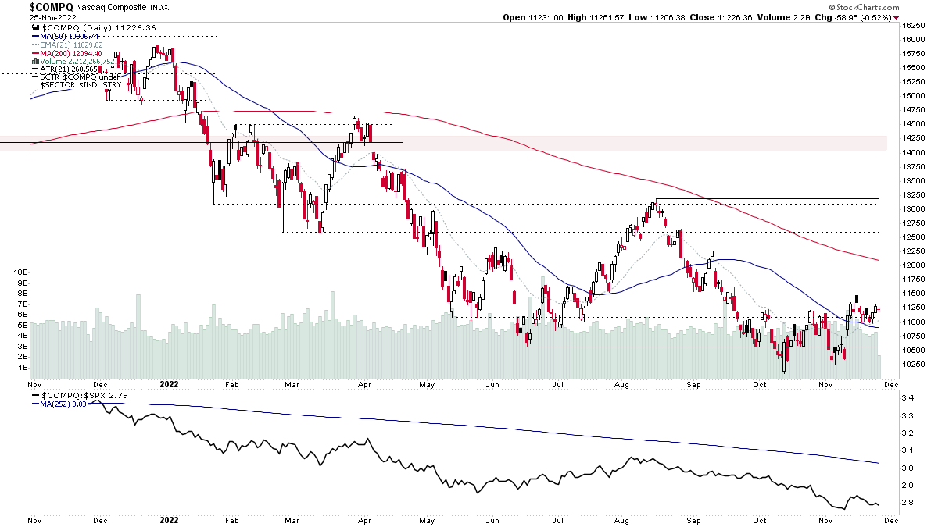Click the 3.0 ratio axis label

(x=908, y=468)
